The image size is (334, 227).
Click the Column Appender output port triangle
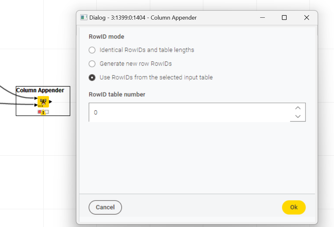51,102
